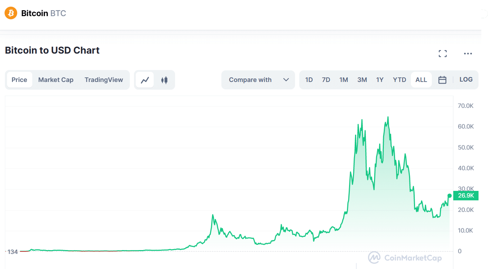
Task: Click the 20.0K axis label
Action: 466,210
